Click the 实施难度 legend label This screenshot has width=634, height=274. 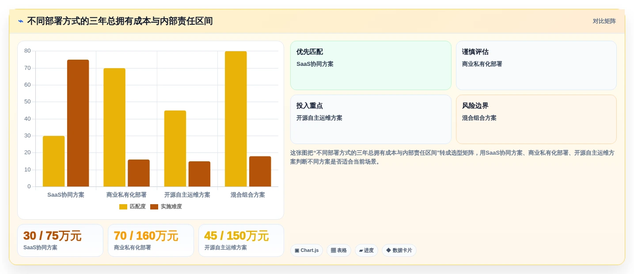(x=171, y=207)
